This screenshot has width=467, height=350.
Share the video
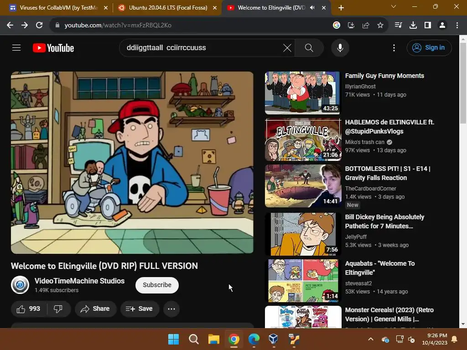(95, 309)
